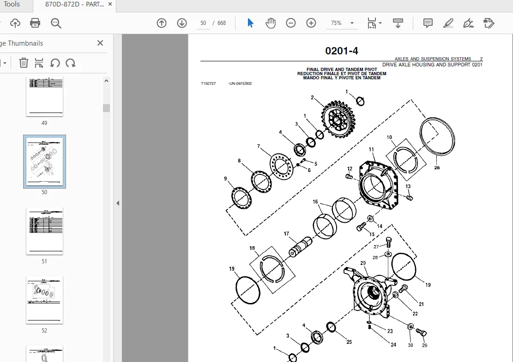The height and width of the screenshot is (362, 513).
Task: Select the highlighter pen tool
Action: 448,23
